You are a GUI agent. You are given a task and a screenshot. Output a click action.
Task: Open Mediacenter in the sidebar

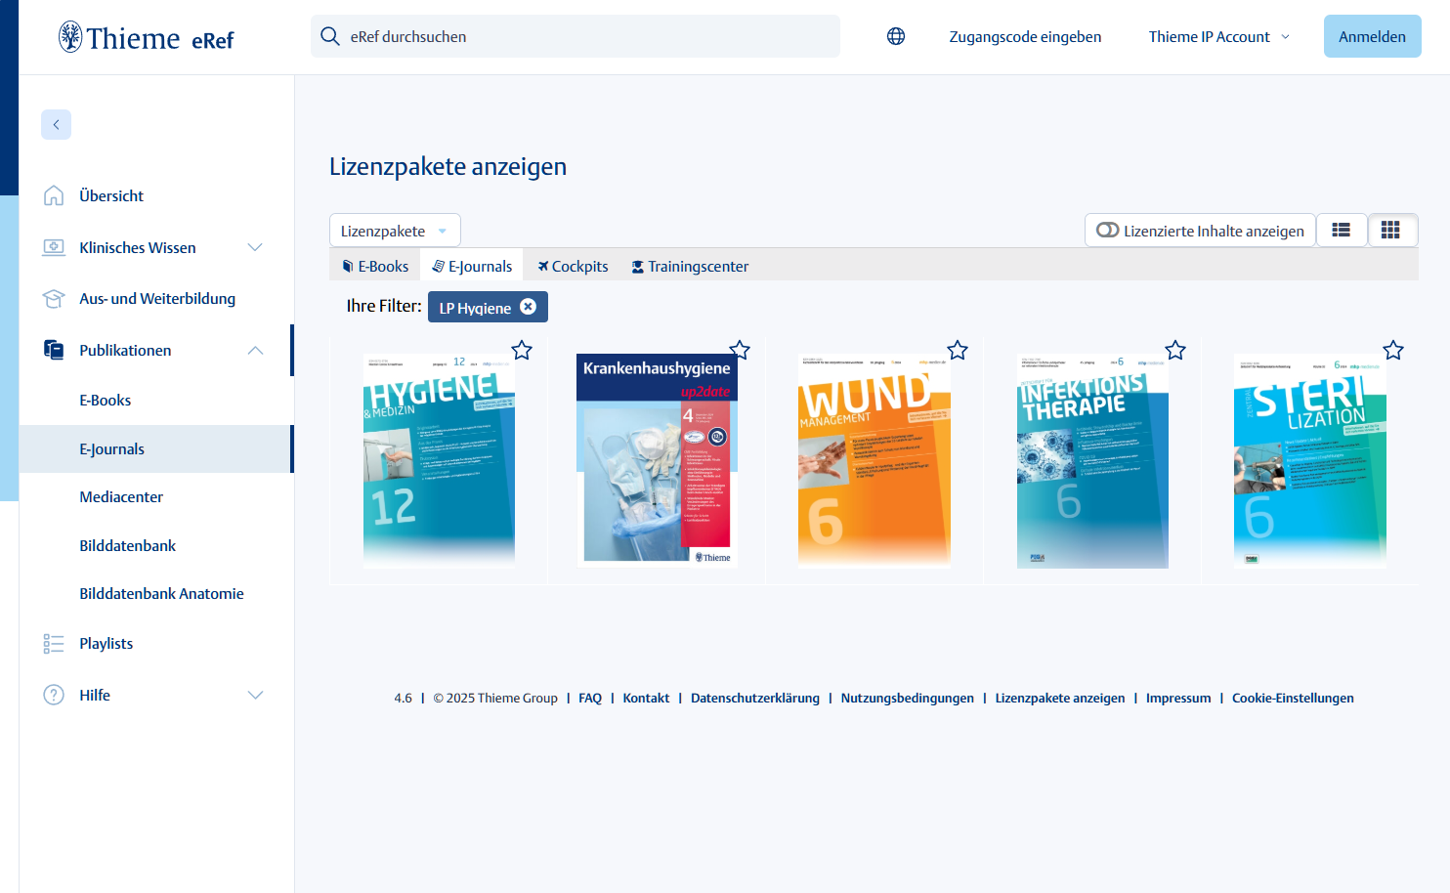click(121, 496)
